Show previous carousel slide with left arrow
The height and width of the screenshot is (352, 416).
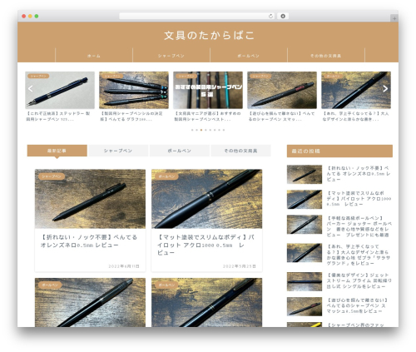[31, 89]
